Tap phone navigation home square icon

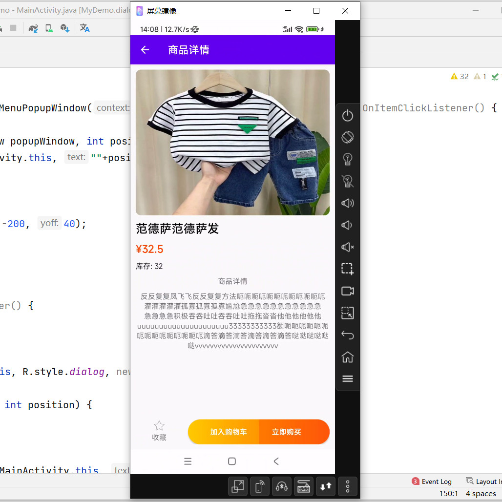(232, 461)
